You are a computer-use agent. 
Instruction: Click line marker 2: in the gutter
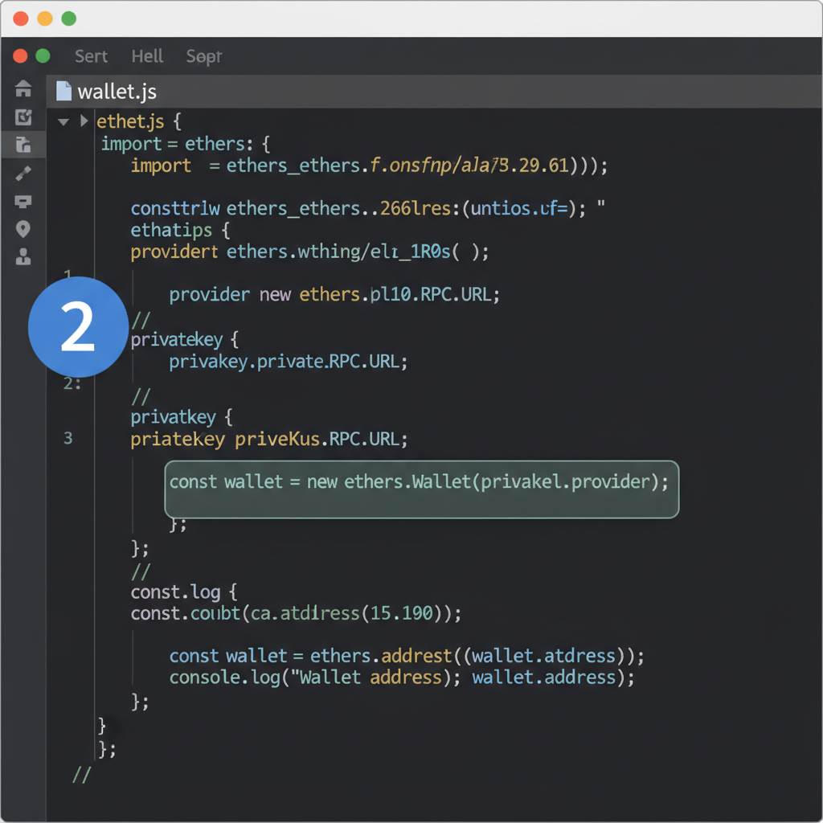pyautogui.click(x=72, y=383)
